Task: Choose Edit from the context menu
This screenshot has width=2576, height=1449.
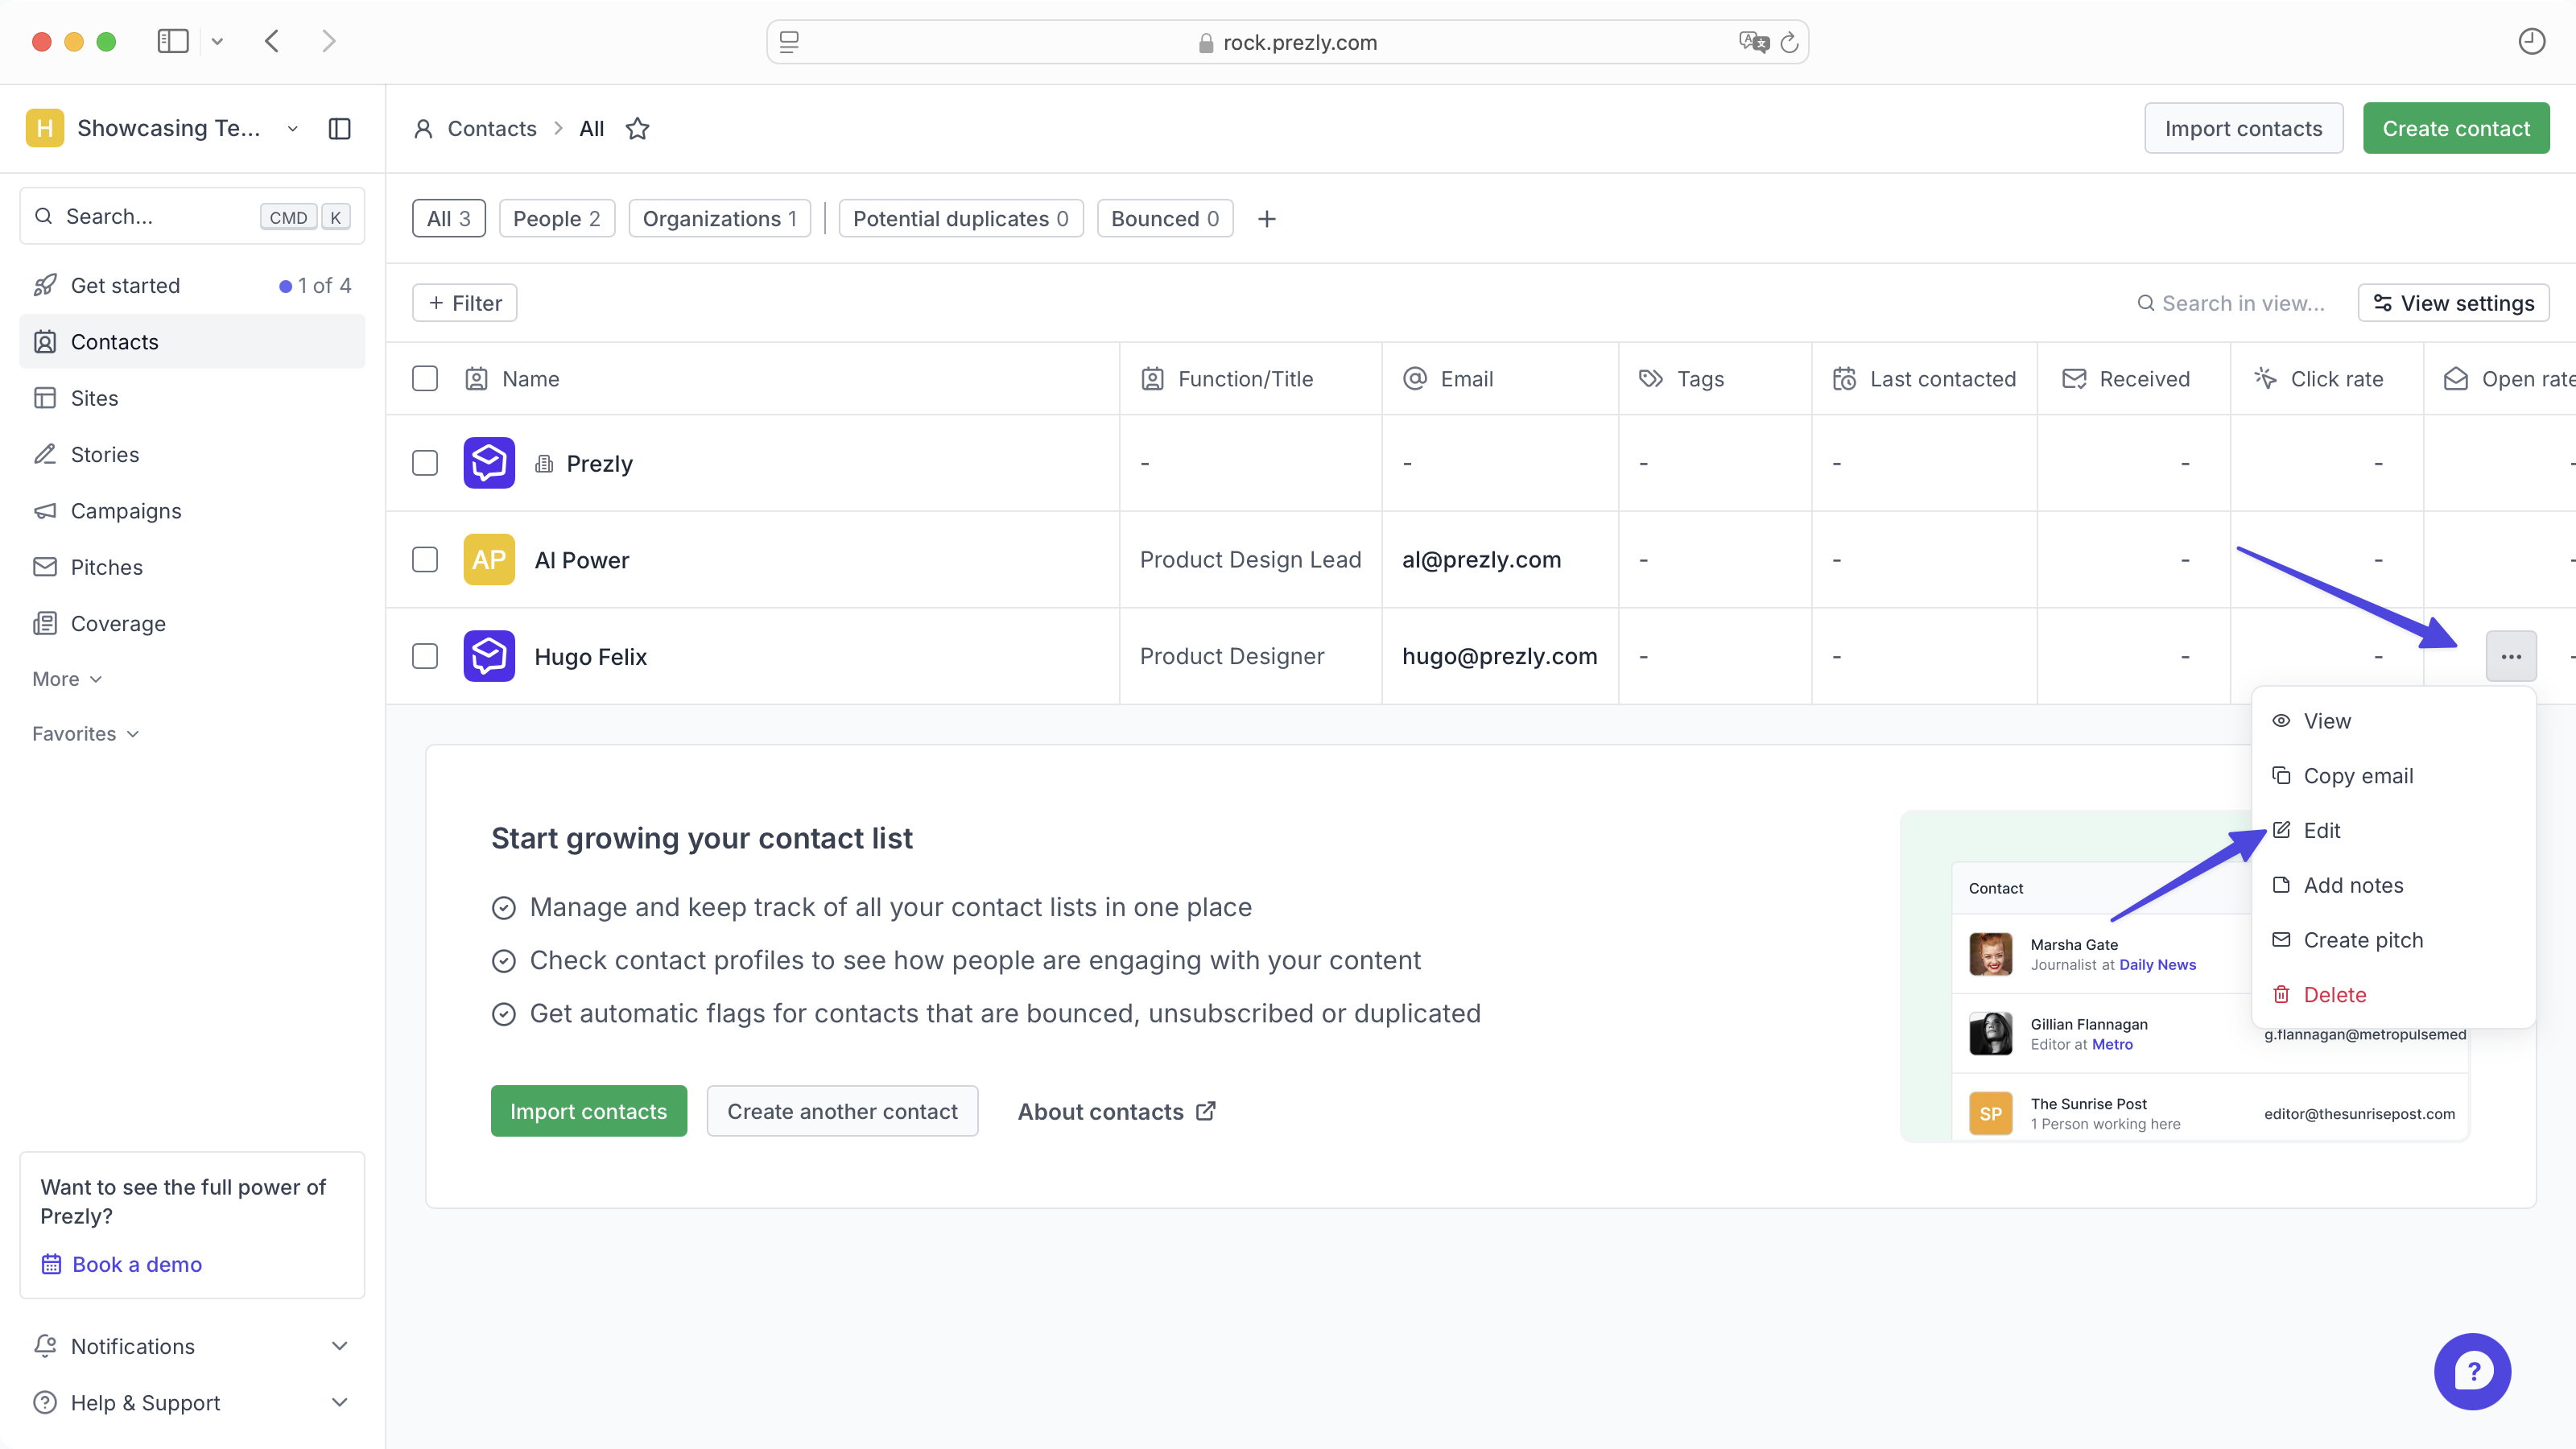Action: coord(2321,830)
